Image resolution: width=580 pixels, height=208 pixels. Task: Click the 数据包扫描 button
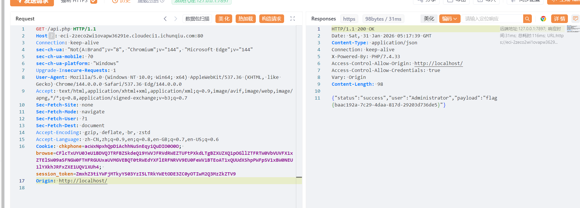tap(197, 19)
